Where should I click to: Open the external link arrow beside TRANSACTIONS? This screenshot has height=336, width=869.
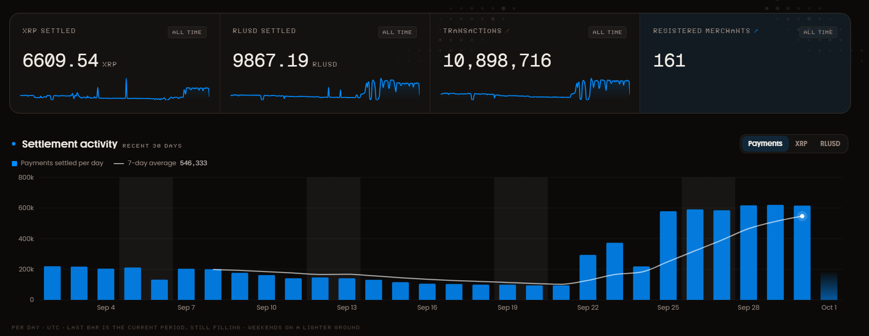point(507,31)
